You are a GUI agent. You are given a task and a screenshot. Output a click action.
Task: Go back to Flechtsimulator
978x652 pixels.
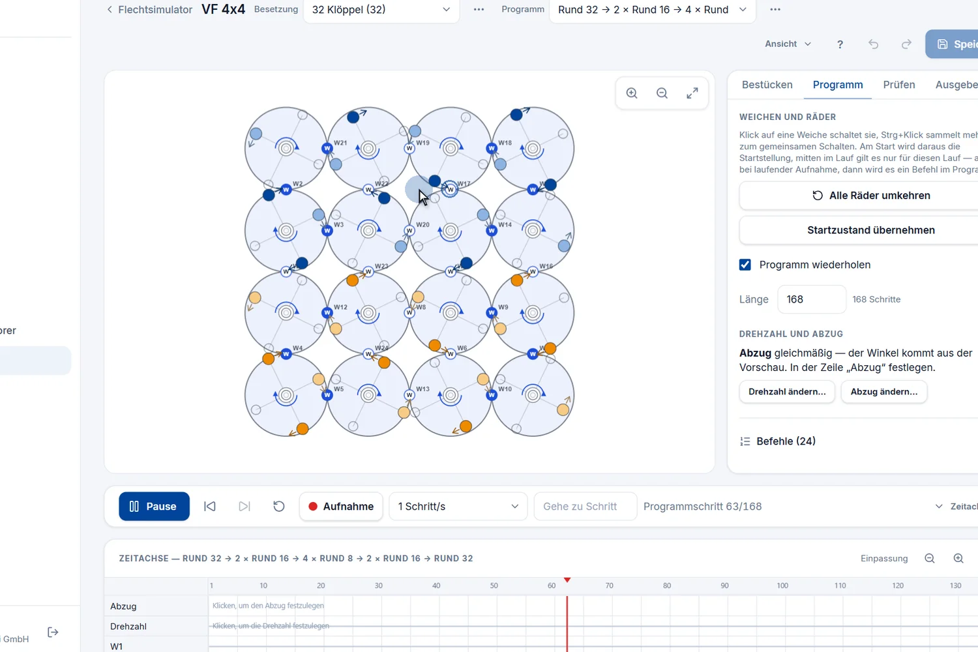tap(149, 10)
